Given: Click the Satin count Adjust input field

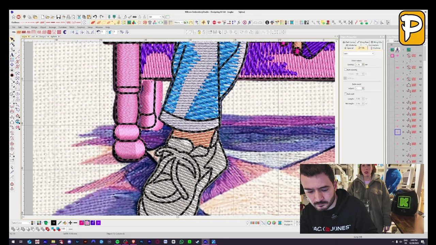Looking at the screenshot, I should point(358,88).
